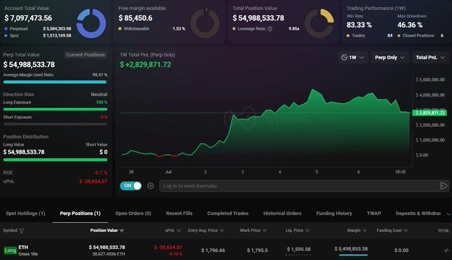Turn off the danmaku ON toggle

click(130, 186)
